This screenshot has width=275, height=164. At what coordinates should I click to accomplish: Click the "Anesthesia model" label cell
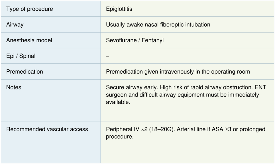pyautogui.click(x=29, y=40)
